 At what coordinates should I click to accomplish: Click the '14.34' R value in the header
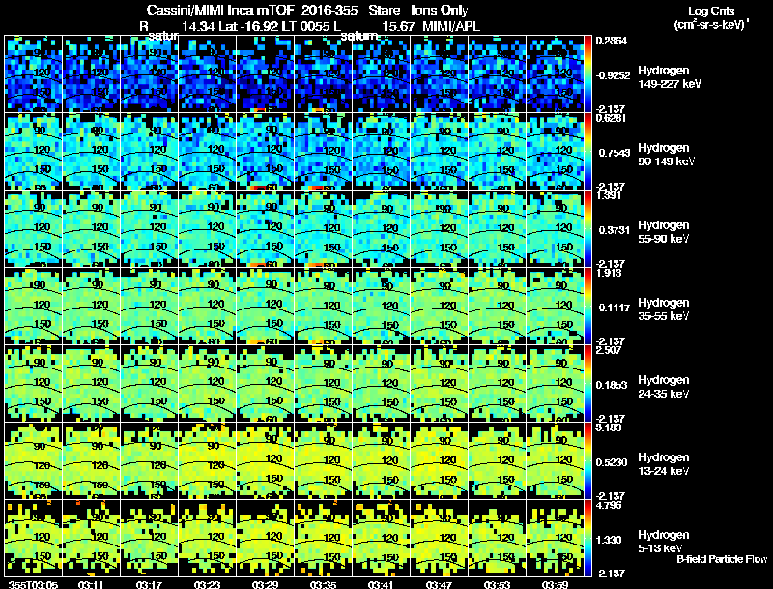198,27
